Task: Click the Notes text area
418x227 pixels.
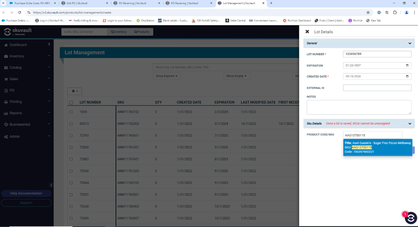Action: (x=359, y=107)
